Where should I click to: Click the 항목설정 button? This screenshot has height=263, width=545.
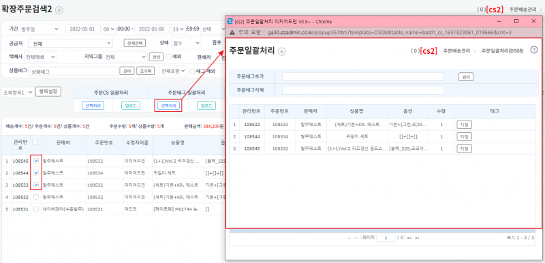tap(48, 91)
